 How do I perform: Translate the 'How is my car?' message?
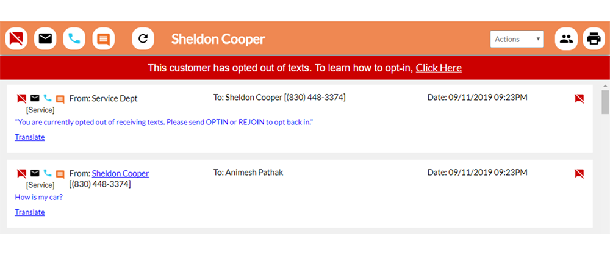(x=30, y=212)
